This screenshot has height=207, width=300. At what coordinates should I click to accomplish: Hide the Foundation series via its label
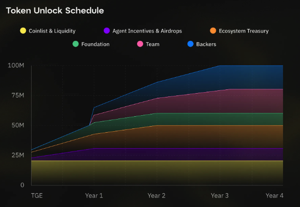pyautogui.click(x=95, y=44)
